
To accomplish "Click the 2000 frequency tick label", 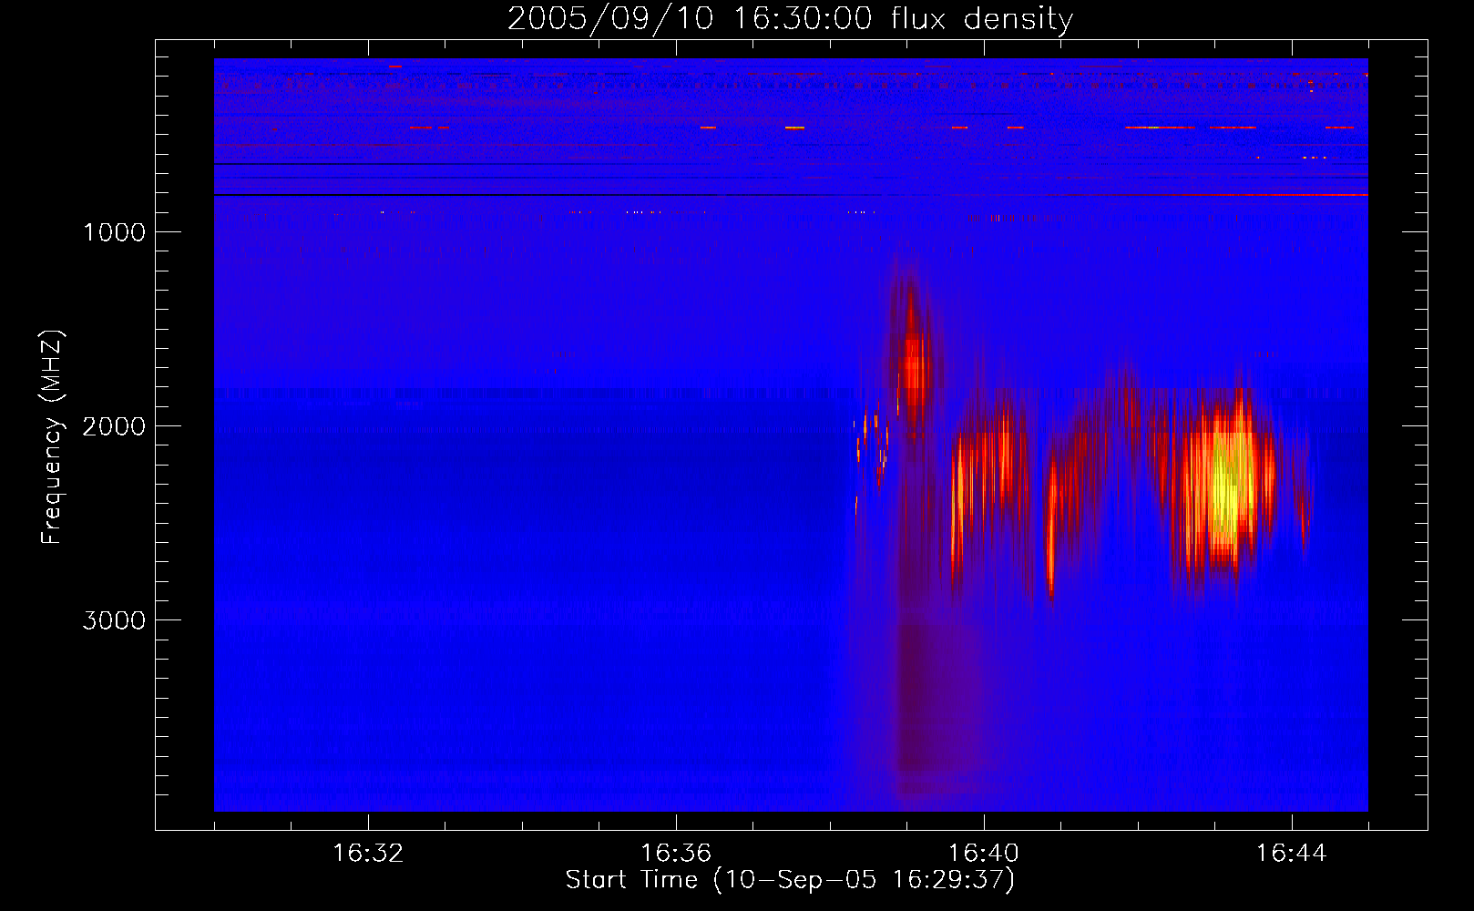I will pos(114,426).
